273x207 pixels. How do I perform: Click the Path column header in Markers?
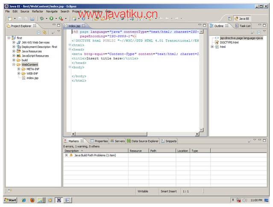tap(162, 150)
